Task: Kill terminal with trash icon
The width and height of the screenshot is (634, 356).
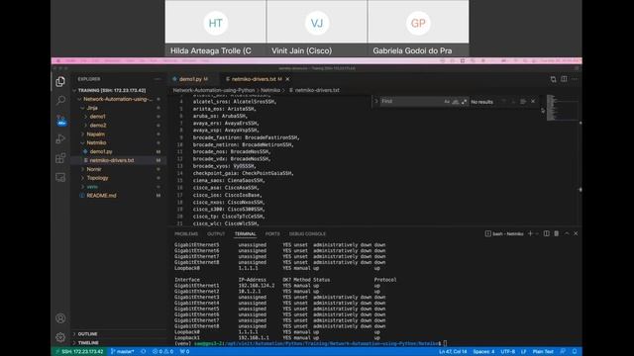Action: 557,233
